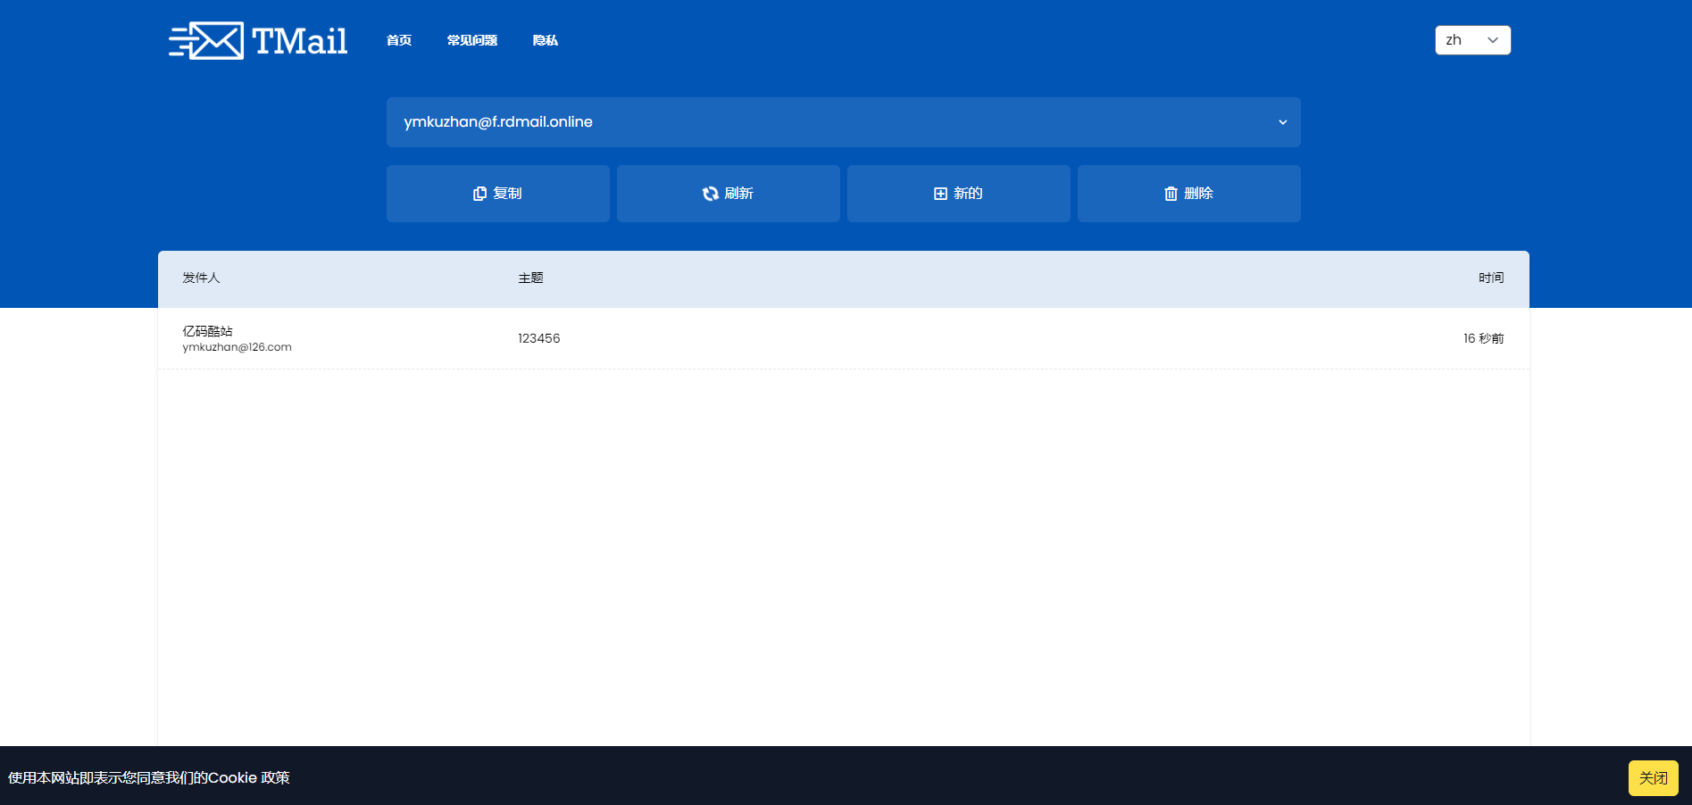Select the 复制 button to copy address
This screenshot has width=1692, height=805.
497,193
